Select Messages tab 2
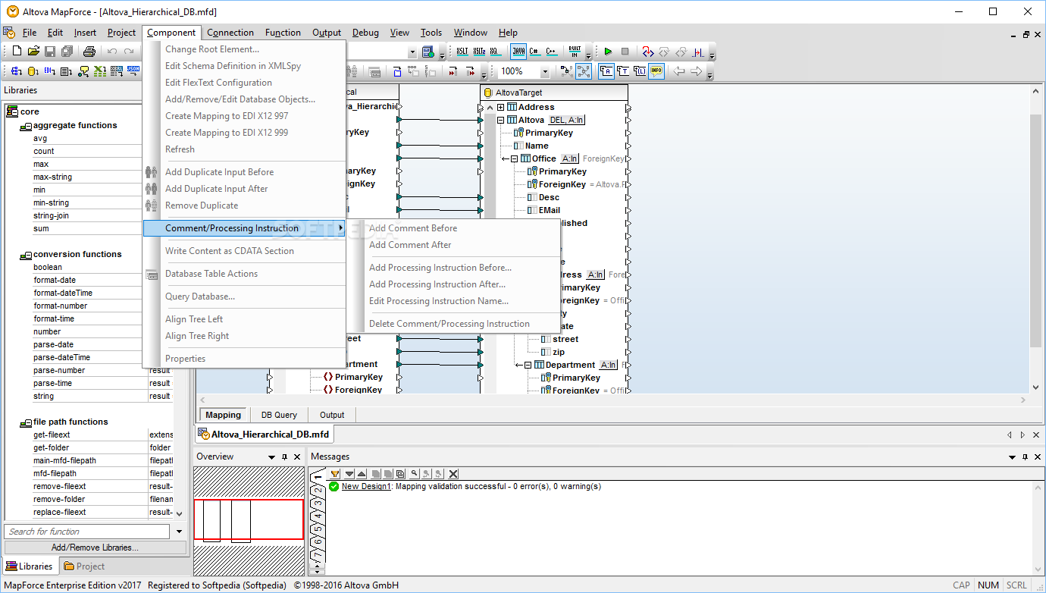The image size is (1046, 593). (318, 491)
